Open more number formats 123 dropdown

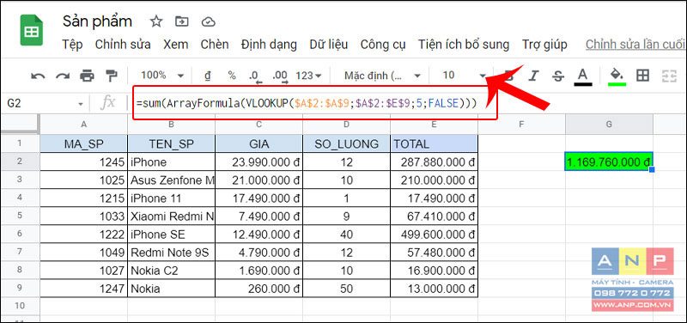(308, 76)
